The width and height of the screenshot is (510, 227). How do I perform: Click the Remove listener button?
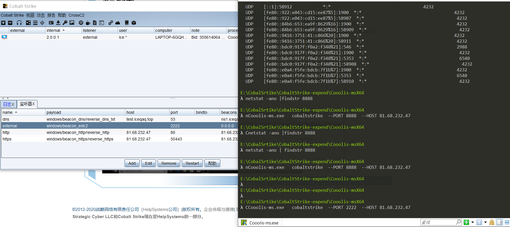coord(169,163)
